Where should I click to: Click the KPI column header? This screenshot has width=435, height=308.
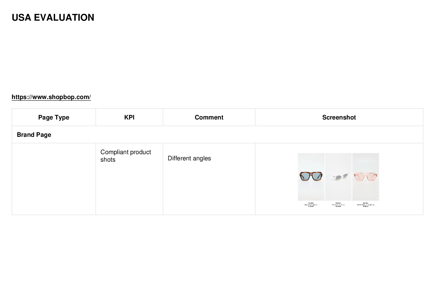(x=129, y=117)
